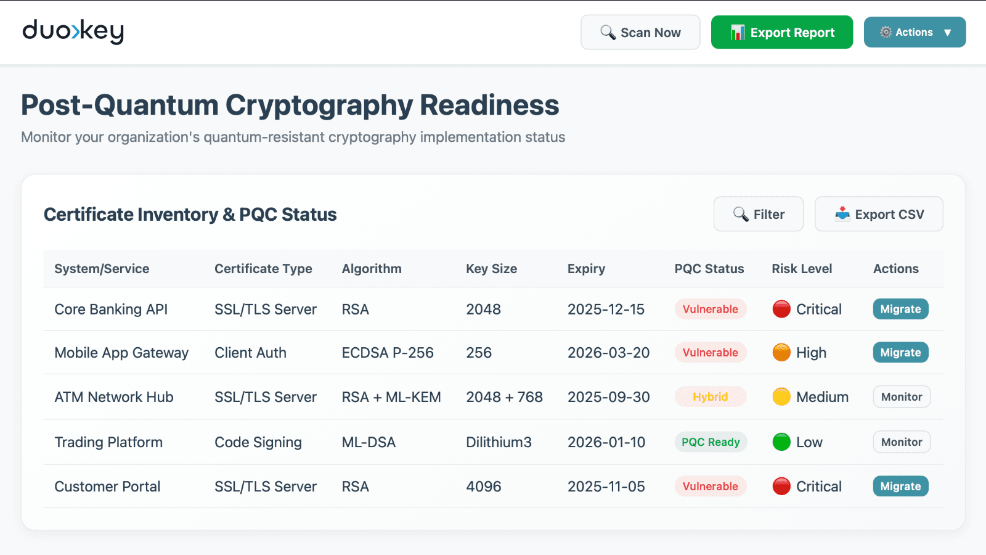Screen dimensions: 986x555
Task: Sort by the Expiry column header
Action: click(x=586, y=269)
